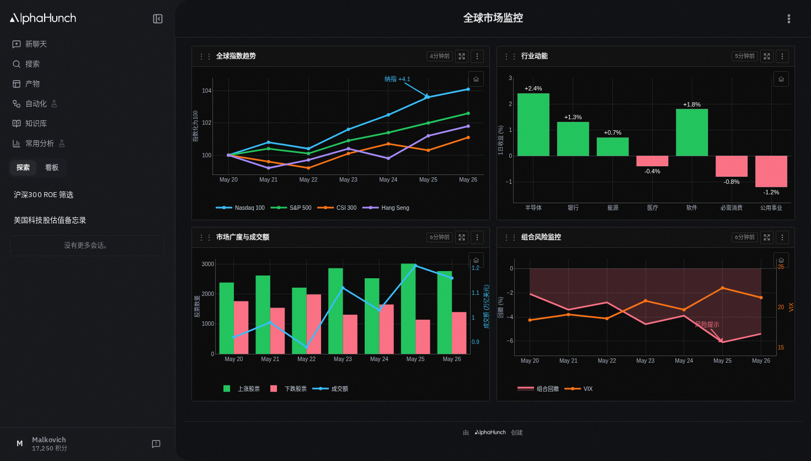The height and width of the screenshot is (461, 811).
Task: Expand 全球指数趋势 chart to fullscreen
Action: point(462,56)
